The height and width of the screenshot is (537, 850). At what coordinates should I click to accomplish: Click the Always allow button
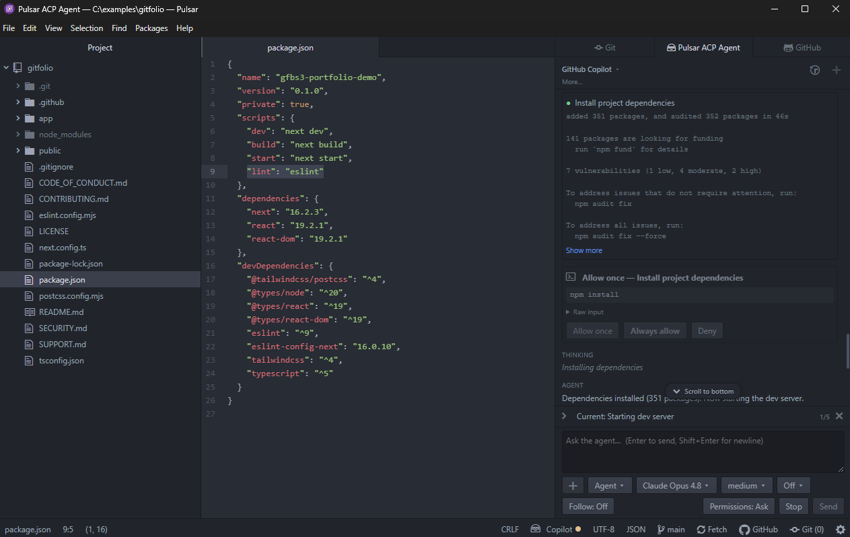coord(655,331)
